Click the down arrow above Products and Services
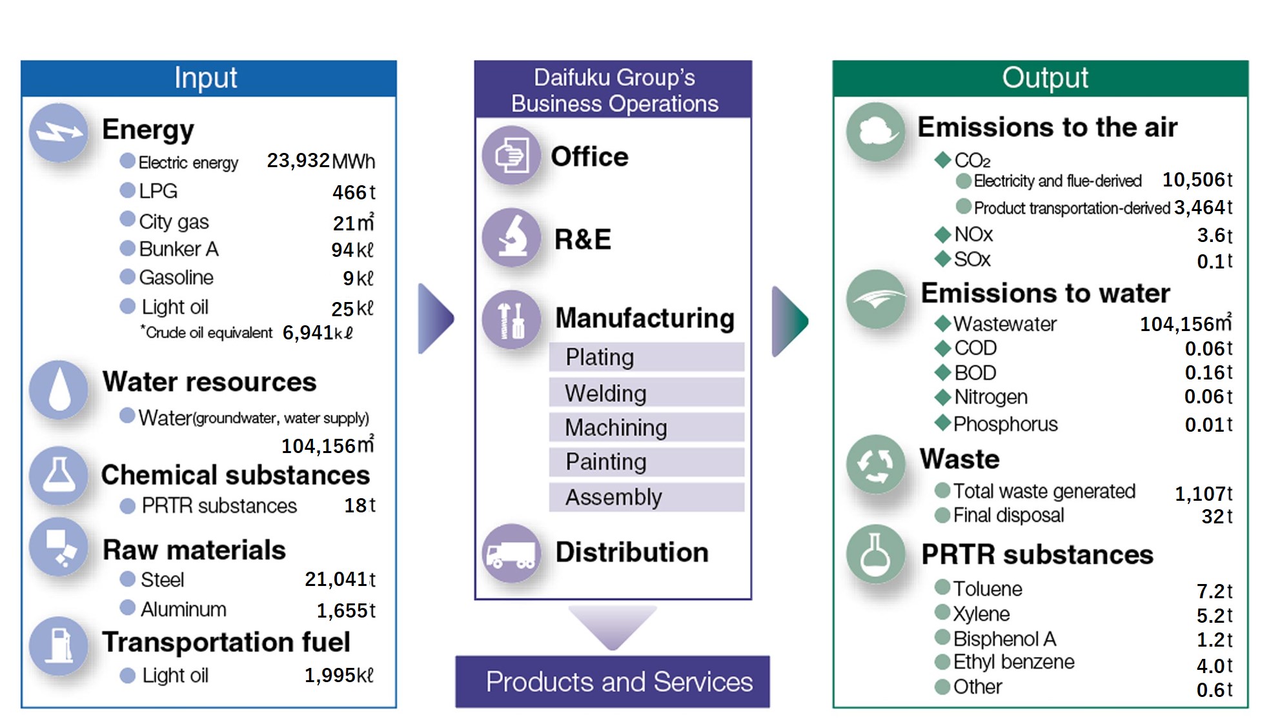Viewport: 1269px width, 726px height. [x=613, y=628]
